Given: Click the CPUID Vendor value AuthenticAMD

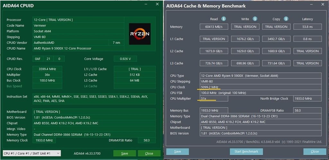Looking at the screenshot, I should tap(71, 43).
